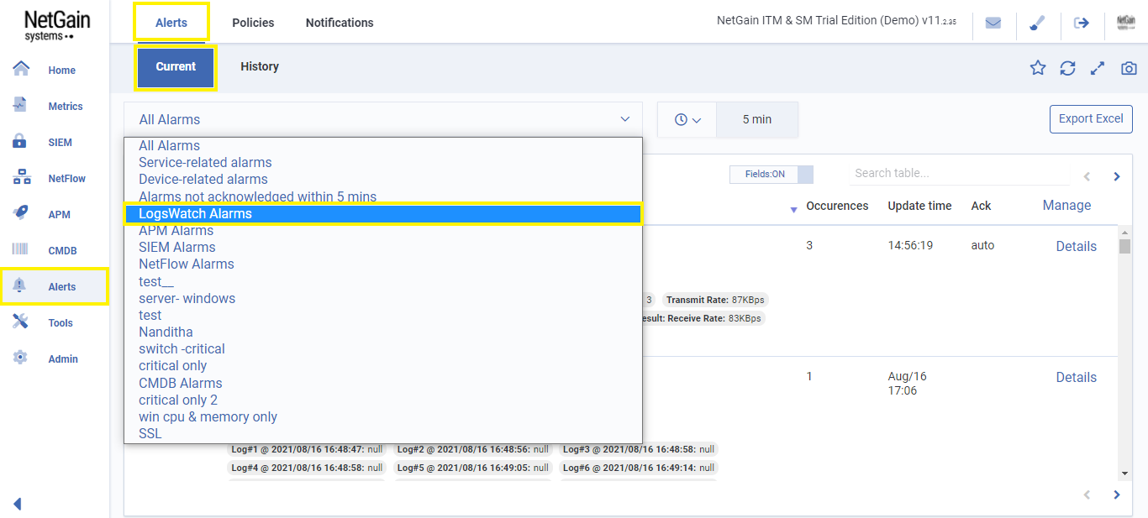The height and width of the screenshot is (518, 1148).
Task: Open the Admin gear icon
Action: click(x=21, y=358)
